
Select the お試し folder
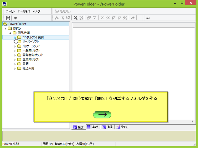[x=17, y=28]
